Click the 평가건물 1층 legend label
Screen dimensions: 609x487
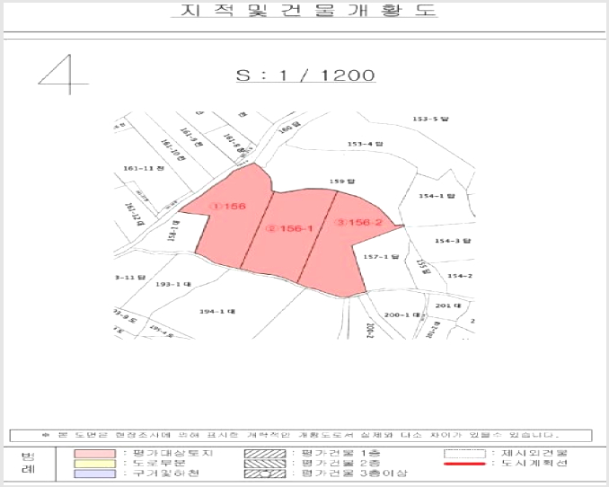(341, 453)
